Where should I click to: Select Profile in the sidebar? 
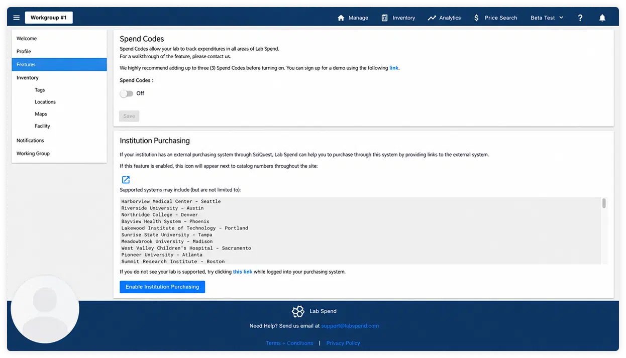(x=59, y=51)
